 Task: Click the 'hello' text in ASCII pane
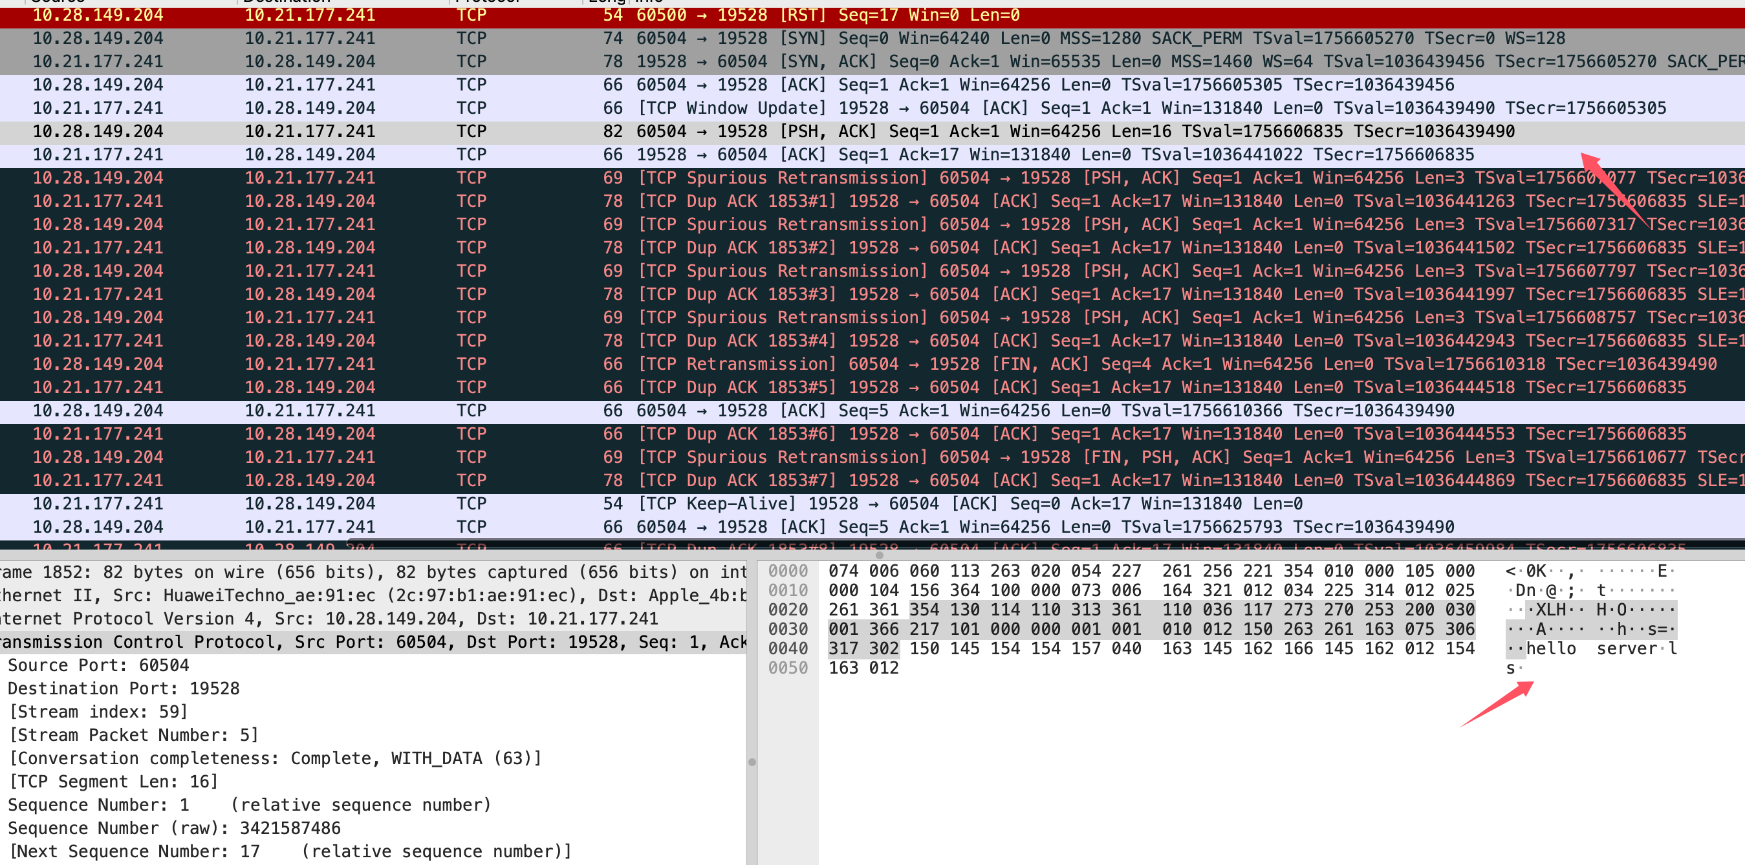1550,649
